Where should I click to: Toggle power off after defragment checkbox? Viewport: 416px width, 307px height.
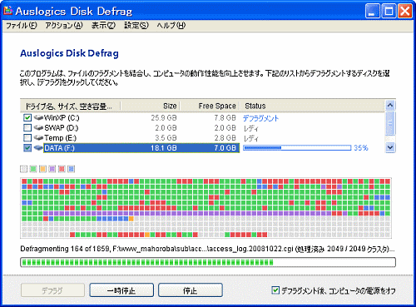[x=275, y=290]
